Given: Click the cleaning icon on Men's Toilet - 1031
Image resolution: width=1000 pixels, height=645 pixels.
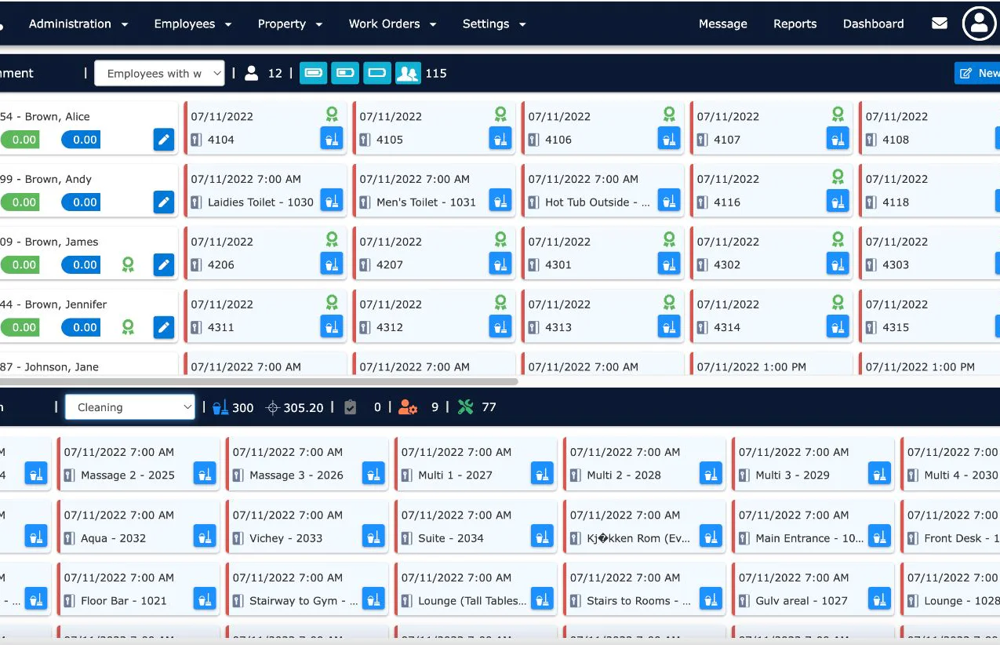Looking at the screenshot, I should pyautogui.click(x=500, y=202).
